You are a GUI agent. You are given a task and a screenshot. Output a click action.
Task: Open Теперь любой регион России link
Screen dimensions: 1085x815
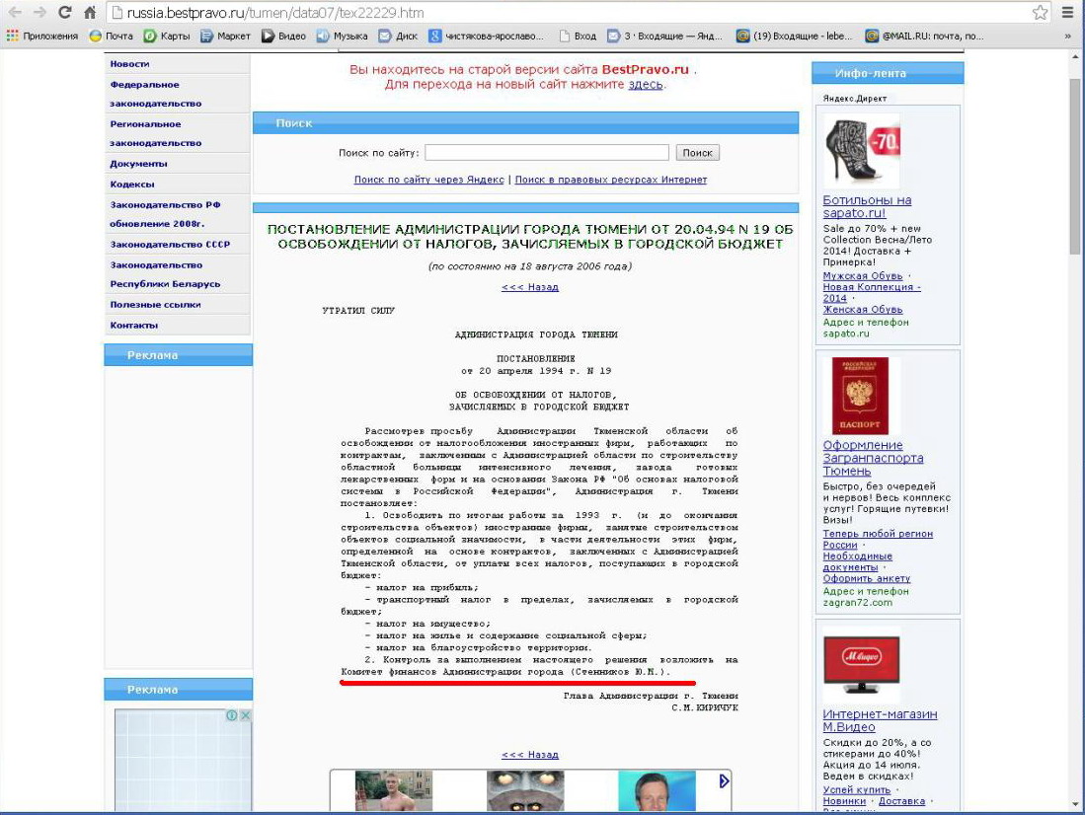pos(878,539)
